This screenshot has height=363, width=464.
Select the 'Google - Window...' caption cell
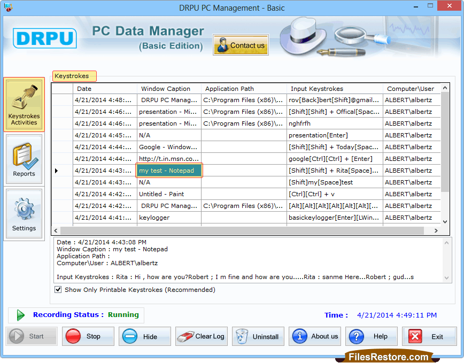169,147
